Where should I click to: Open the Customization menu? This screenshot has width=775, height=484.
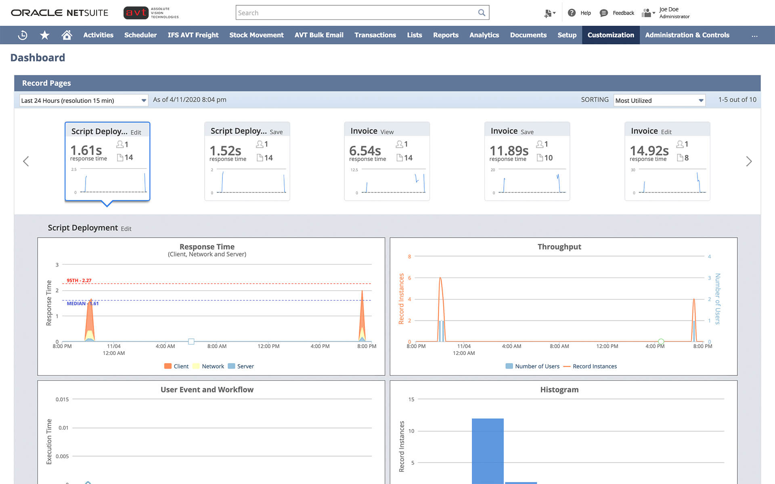coord(610,35)
